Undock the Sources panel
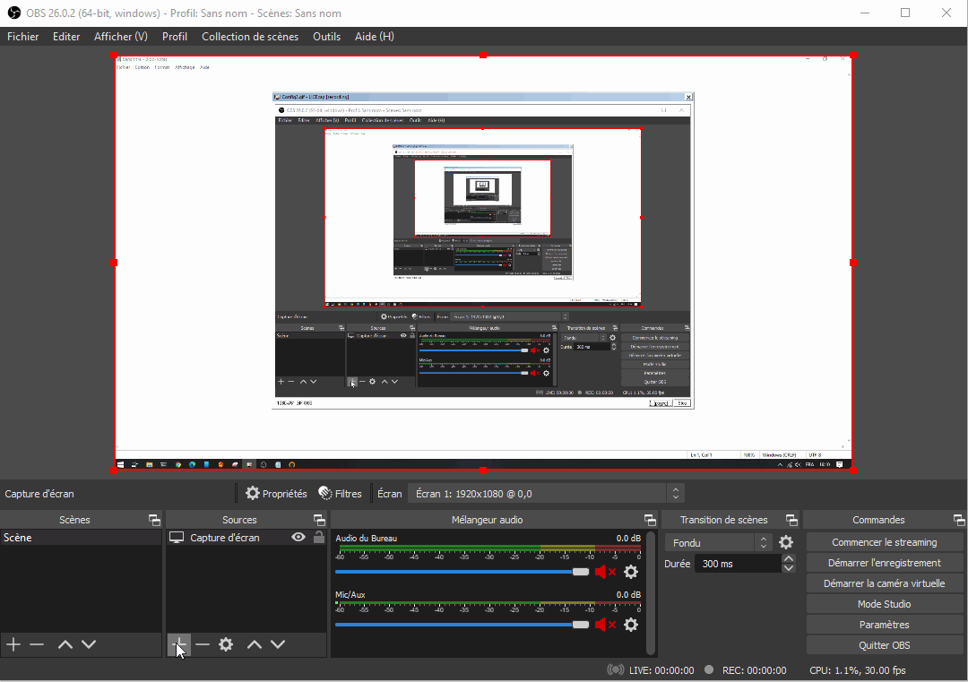The image size is (968, 682). click(x=319, y=520)
